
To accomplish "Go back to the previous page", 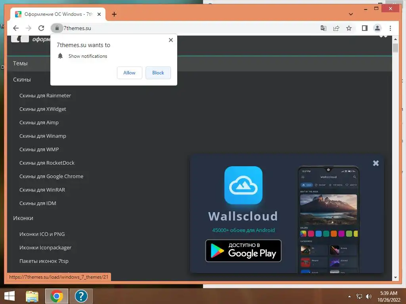I will [16, 28].
